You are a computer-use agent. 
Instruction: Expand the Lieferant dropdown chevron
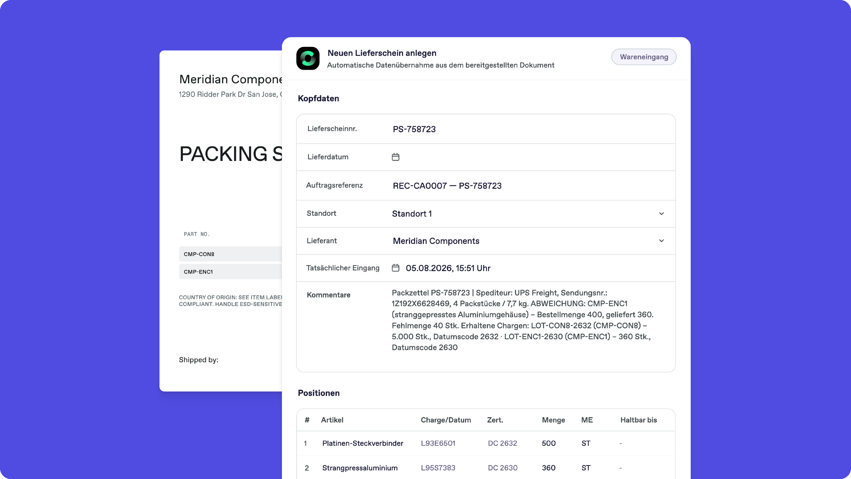pos(661,241)
